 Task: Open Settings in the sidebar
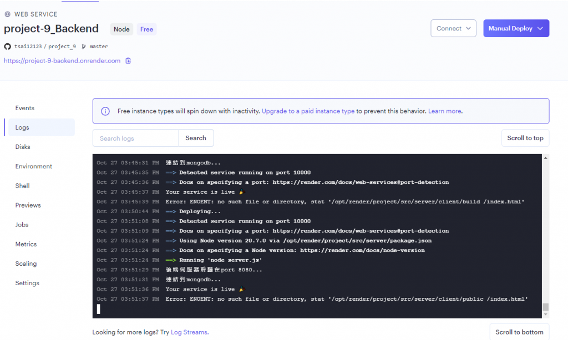pos(27,283)
